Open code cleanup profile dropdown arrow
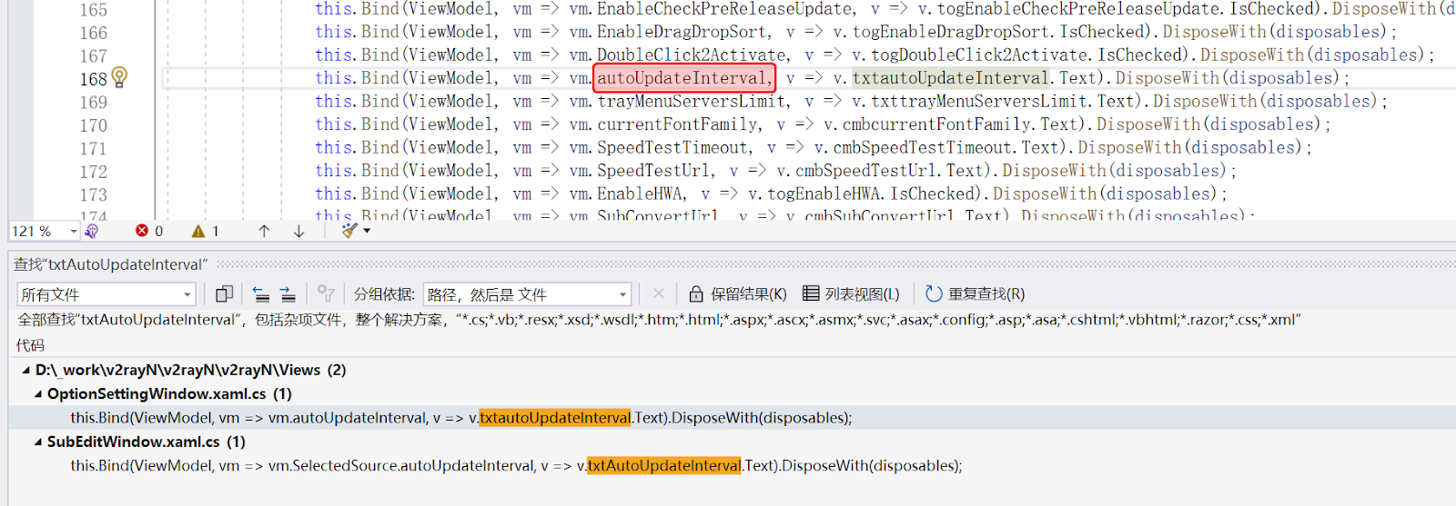Image resolution: width=1456 pixels, height=506 pixels. pos(367,232)
